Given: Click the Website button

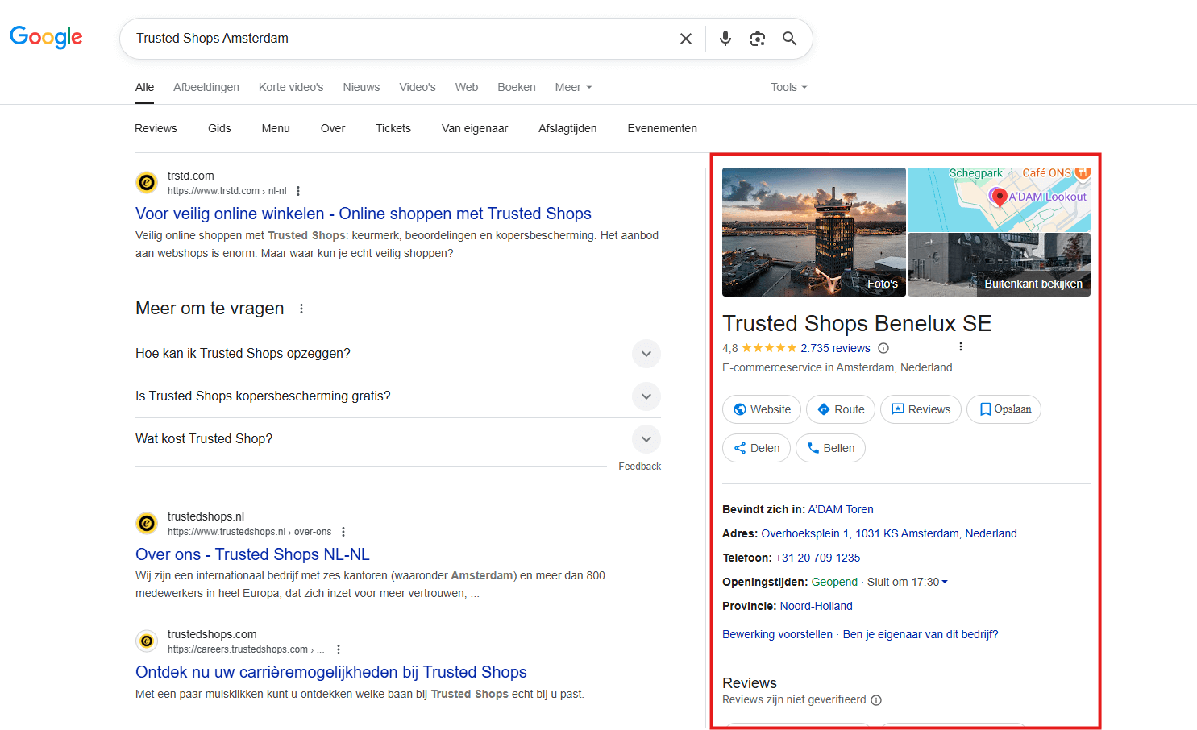Looking at the screenshot, I should coord(762,409).
